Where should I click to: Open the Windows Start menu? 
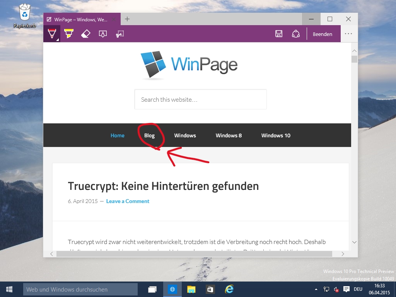pos(9,289)
